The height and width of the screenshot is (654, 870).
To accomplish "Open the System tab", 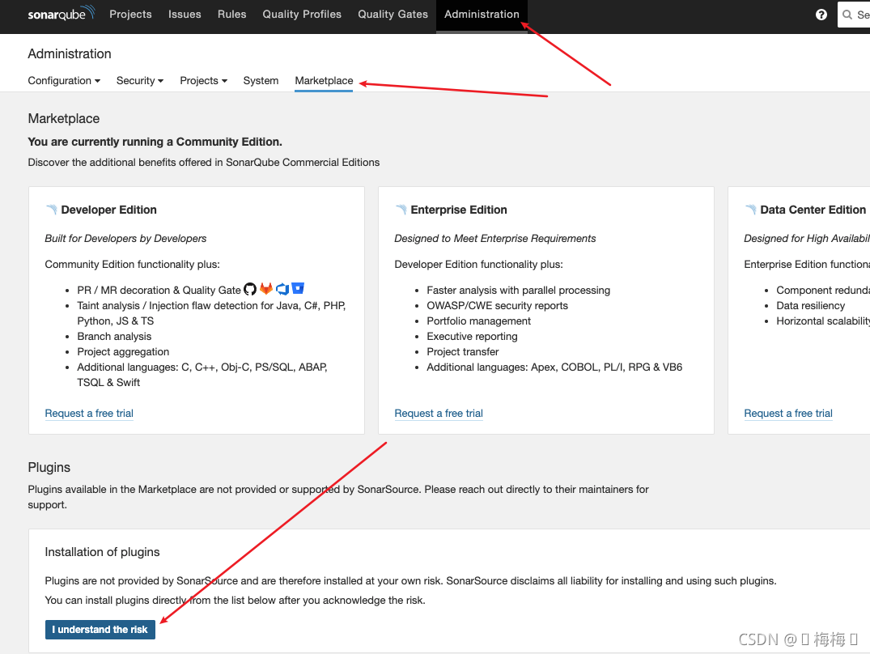I will point(261,80).
